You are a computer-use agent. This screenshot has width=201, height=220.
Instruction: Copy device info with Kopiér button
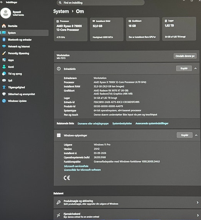(x=184, y=68)
